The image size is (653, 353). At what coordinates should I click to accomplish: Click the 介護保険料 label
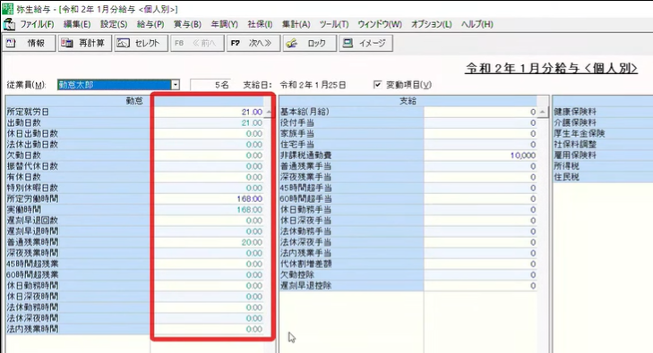575,123
